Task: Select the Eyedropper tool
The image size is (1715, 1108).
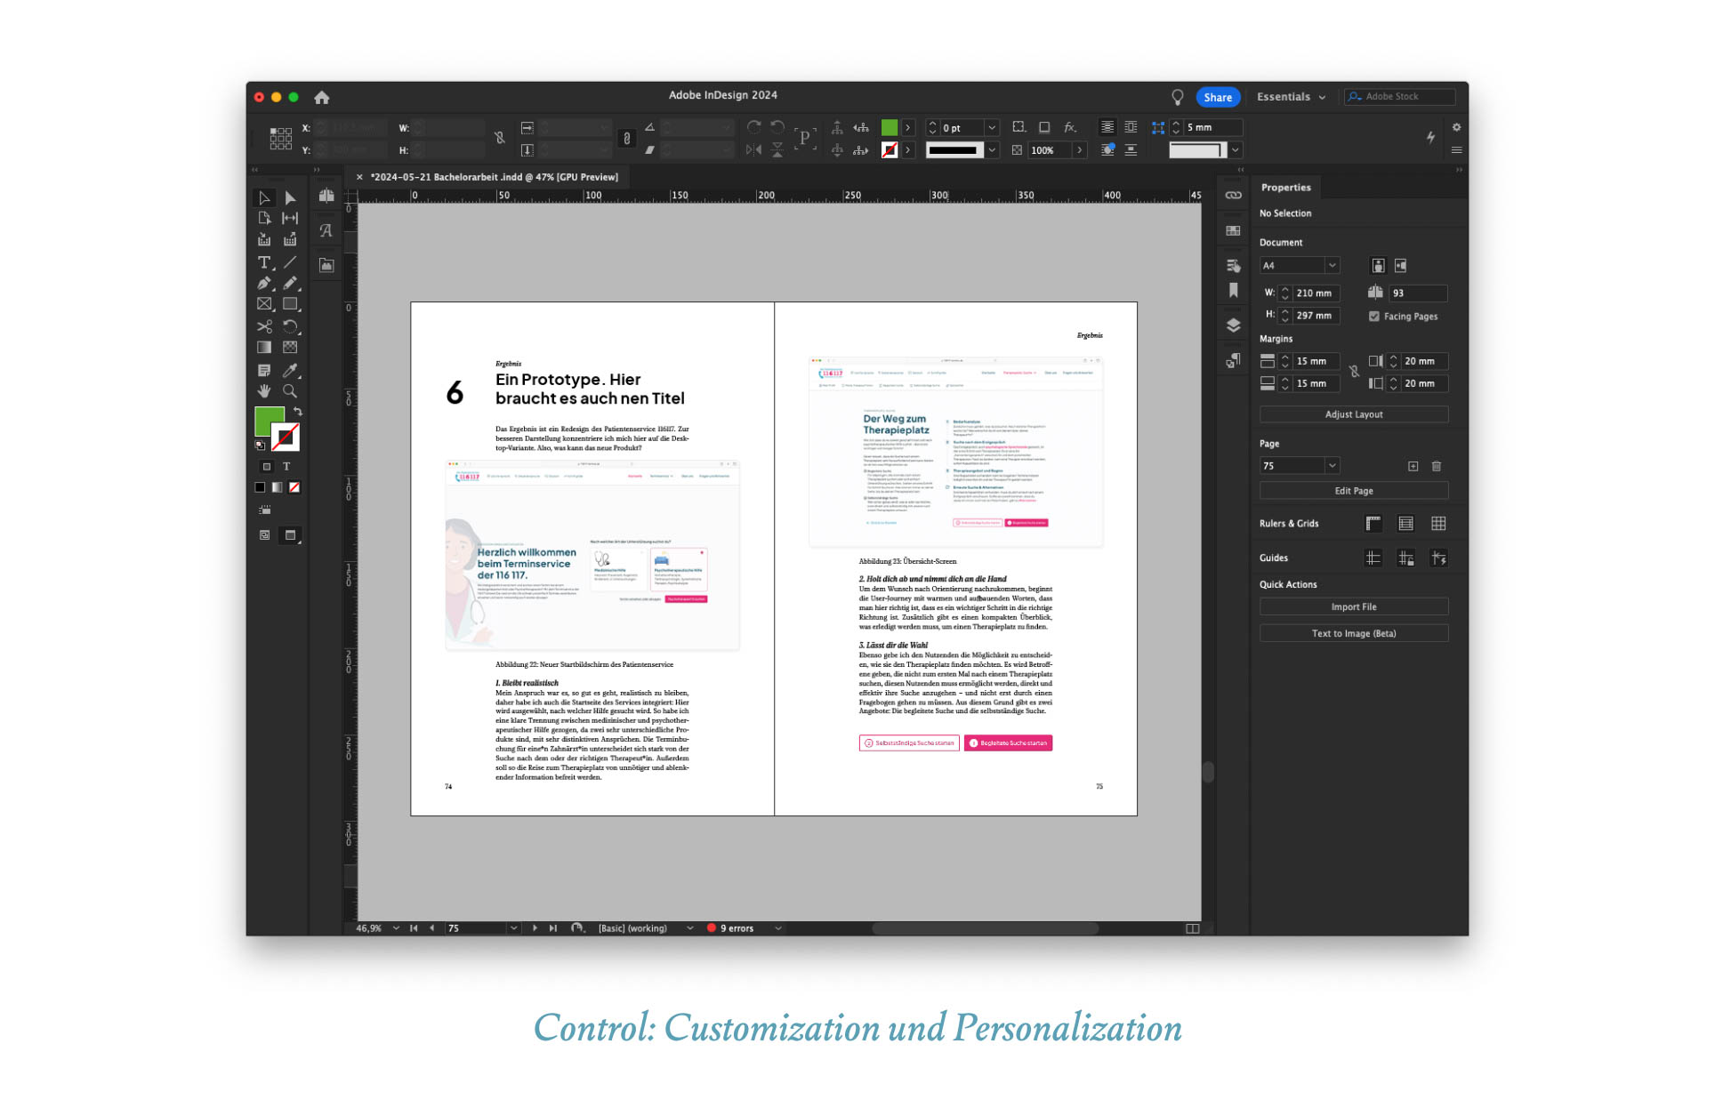Action: [x=290, y=370]
